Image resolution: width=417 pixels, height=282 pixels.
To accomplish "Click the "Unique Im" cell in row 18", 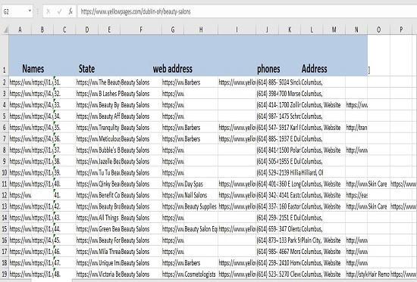I will point(109,263).
